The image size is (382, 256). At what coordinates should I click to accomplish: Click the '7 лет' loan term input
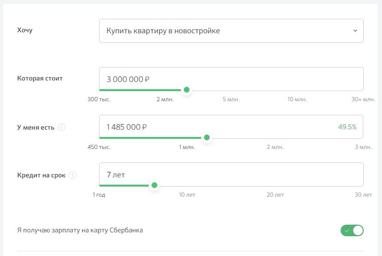point(231,175)
